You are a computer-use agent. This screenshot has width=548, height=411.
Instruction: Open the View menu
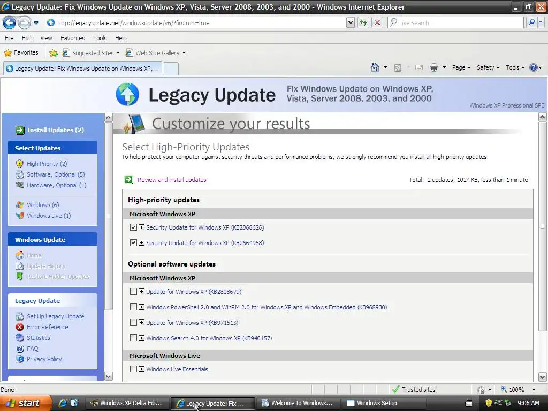click(46, 38)
